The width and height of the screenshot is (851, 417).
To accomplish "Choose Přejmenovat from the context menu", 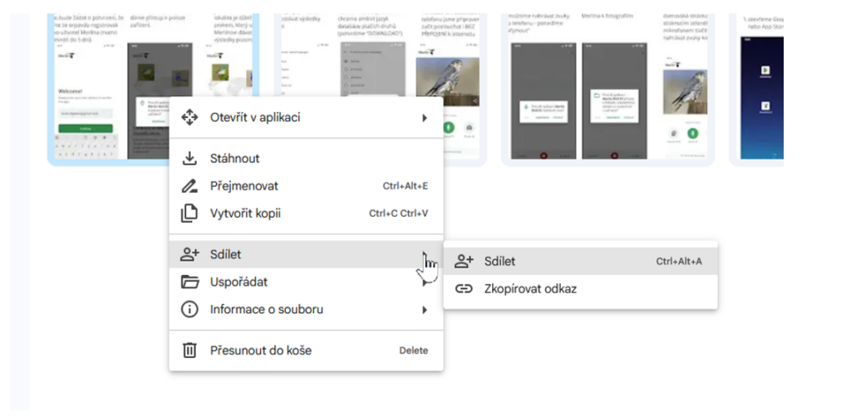I will (x=243, y=186).
